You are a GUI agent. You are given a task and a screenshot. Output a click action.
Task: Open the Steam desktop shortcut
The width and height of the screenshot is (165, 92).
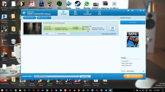click(78, 5)
